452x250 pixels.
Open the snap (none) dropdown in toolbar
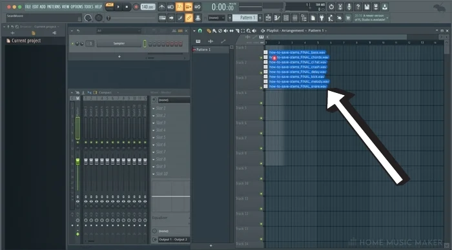[x=216, y=18]
